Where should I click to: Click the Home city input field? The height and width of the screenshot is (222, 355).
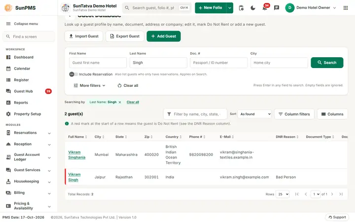[279, 63]
